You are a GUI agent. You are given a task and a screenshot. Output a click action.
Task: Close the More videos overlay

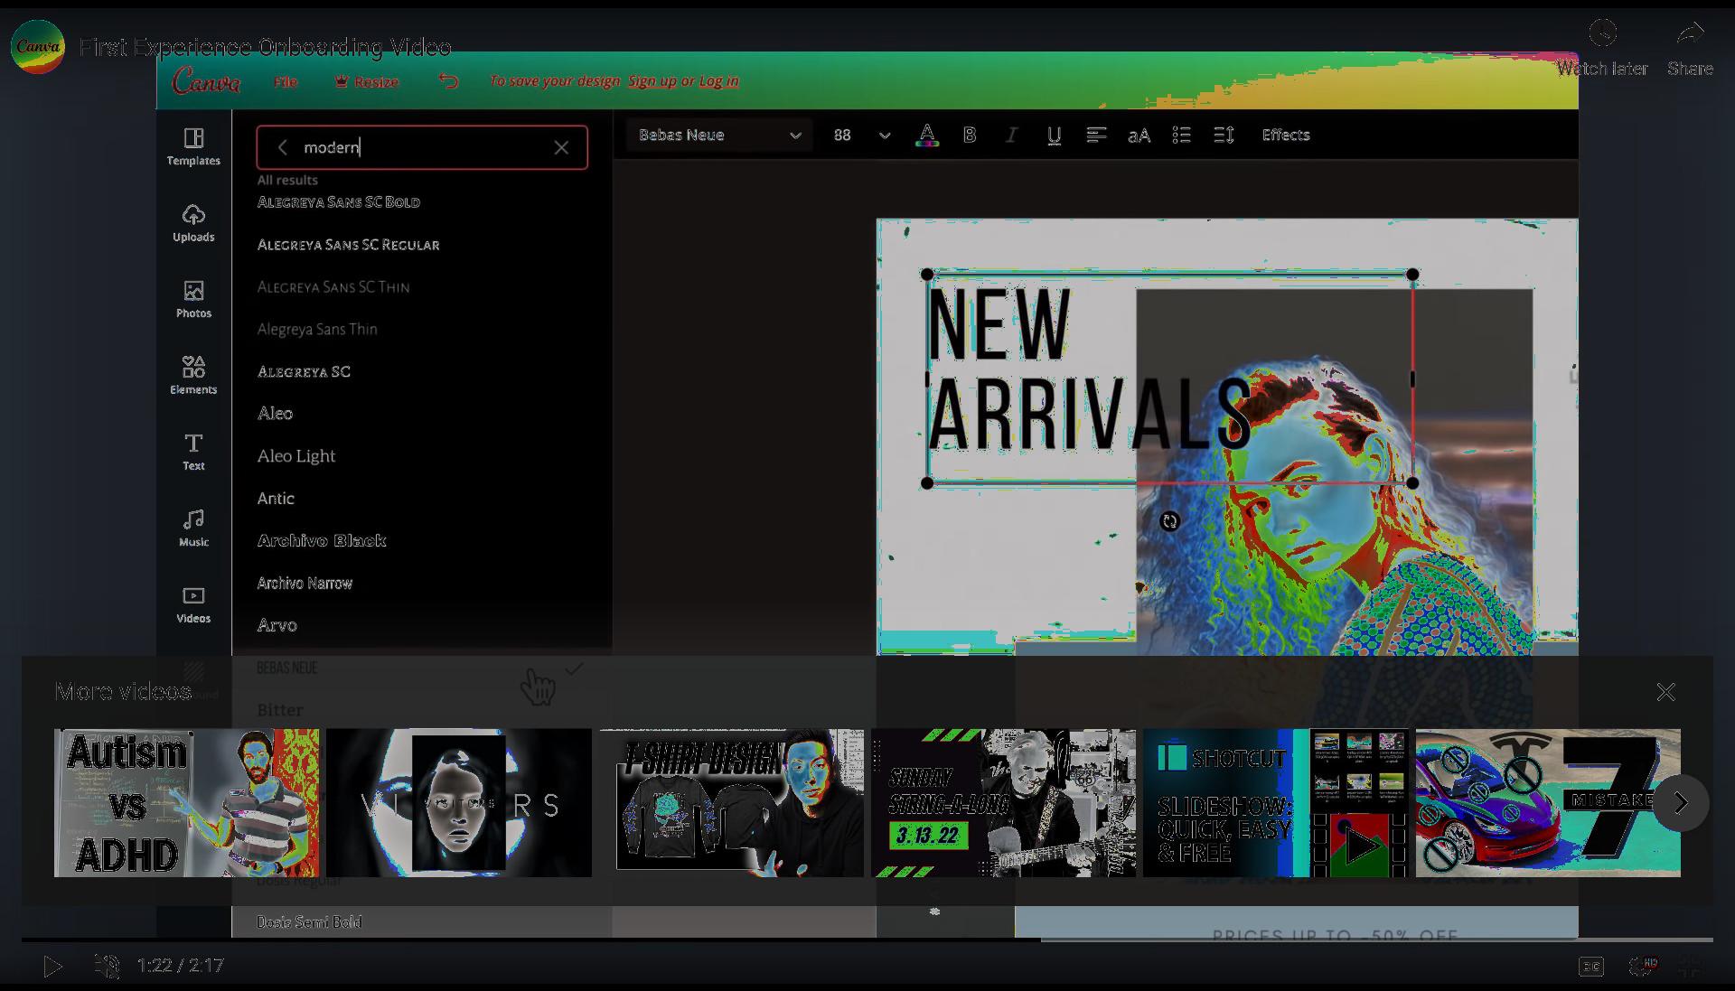click(x=1665, y=692)
